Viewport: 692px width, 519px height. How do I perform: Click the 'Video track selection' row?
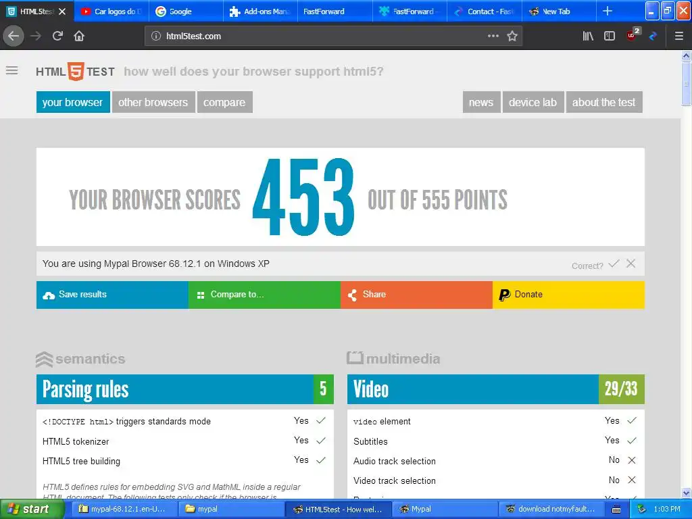(x=495, y=480)
